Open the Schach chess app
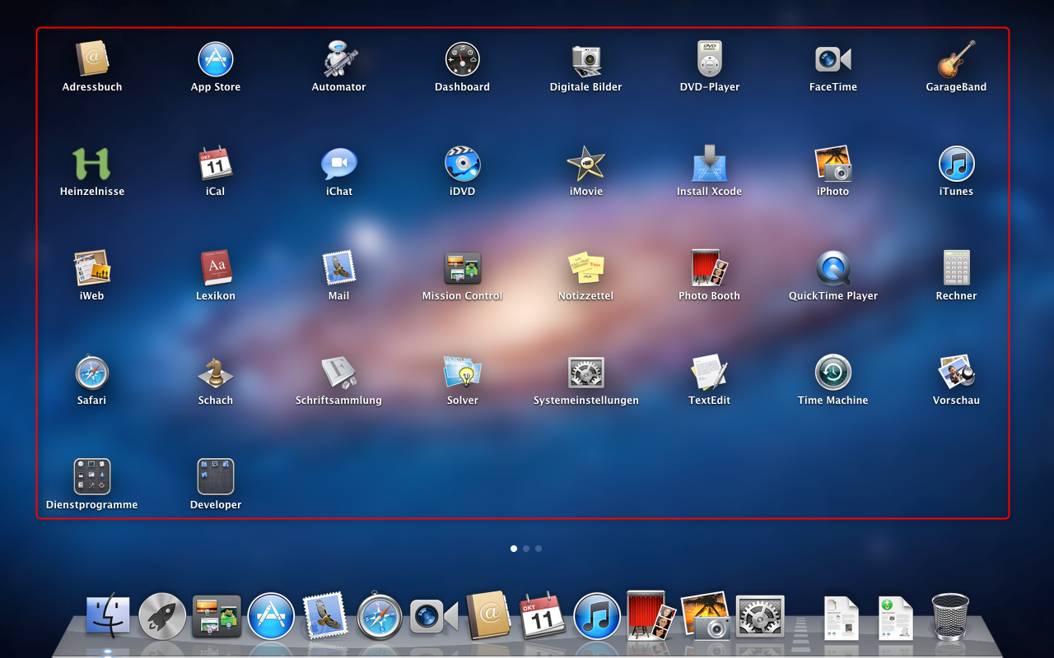1054x658 pixels. click(x=215, y=373)
